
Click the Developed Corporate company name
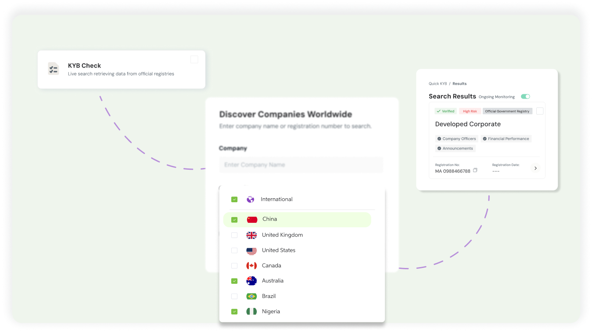[468, 124]
